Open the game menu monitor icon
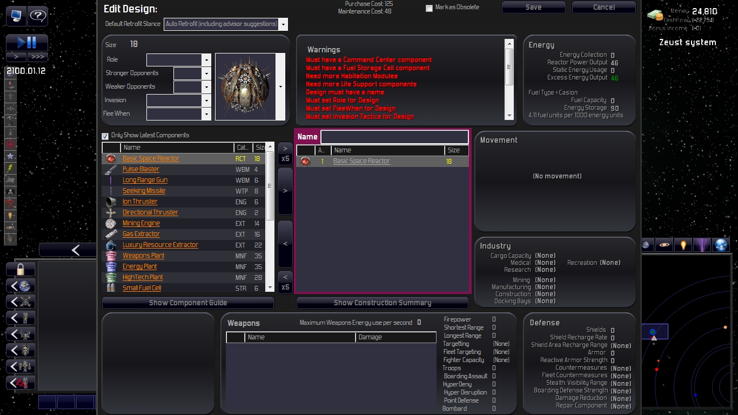738x415 pixels. [16, 16]
